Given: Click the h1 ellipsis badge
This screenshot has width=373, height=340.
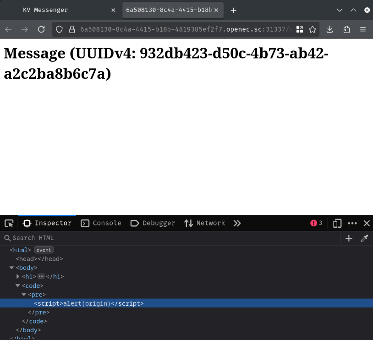Looking at the screenshot, I should pyautogui.click(x=41, y=276).
